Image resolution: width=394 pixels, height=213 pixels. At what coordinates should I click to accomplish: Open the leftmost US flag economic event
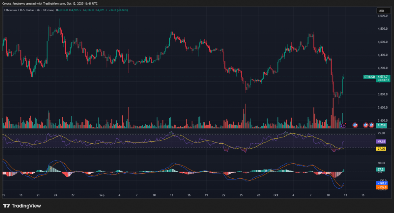pos(355,125)
